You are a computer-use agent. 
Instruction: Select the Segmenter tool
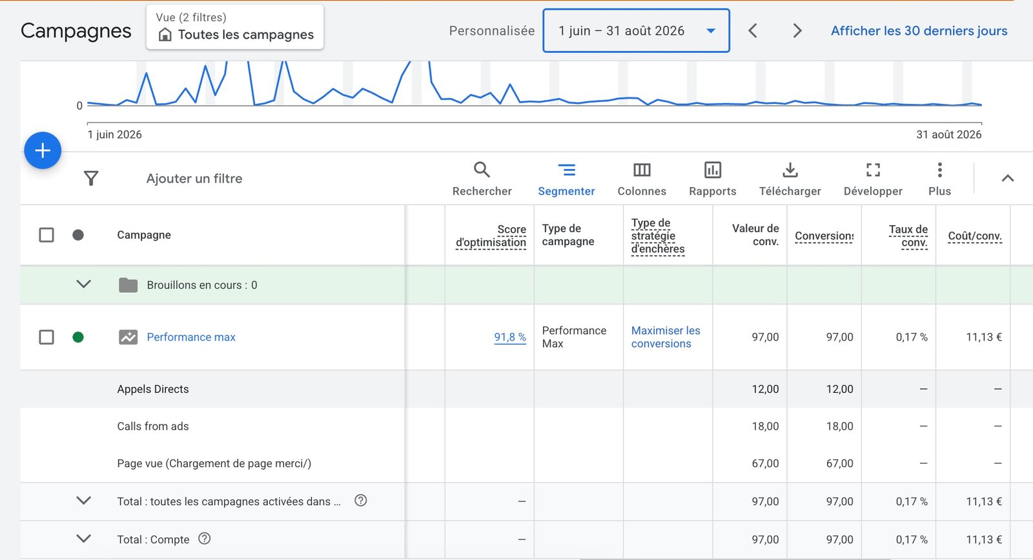coord(566,179)
